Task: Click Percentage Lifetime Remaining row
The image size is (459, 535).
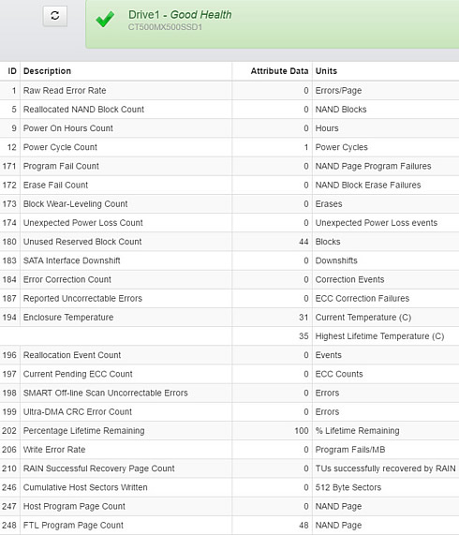Action: tap(229, 431)
